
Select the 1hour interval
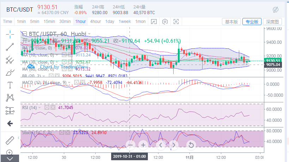click(x=80, y=22)
